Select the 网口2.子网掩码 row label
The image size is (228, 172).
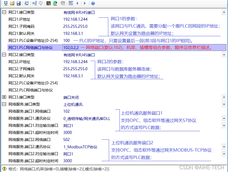pyautogui.click(x=21, y=69)
